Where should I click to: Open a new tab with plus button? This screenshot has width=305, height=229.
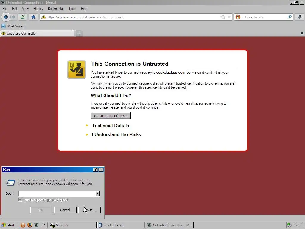pos(79,33)
